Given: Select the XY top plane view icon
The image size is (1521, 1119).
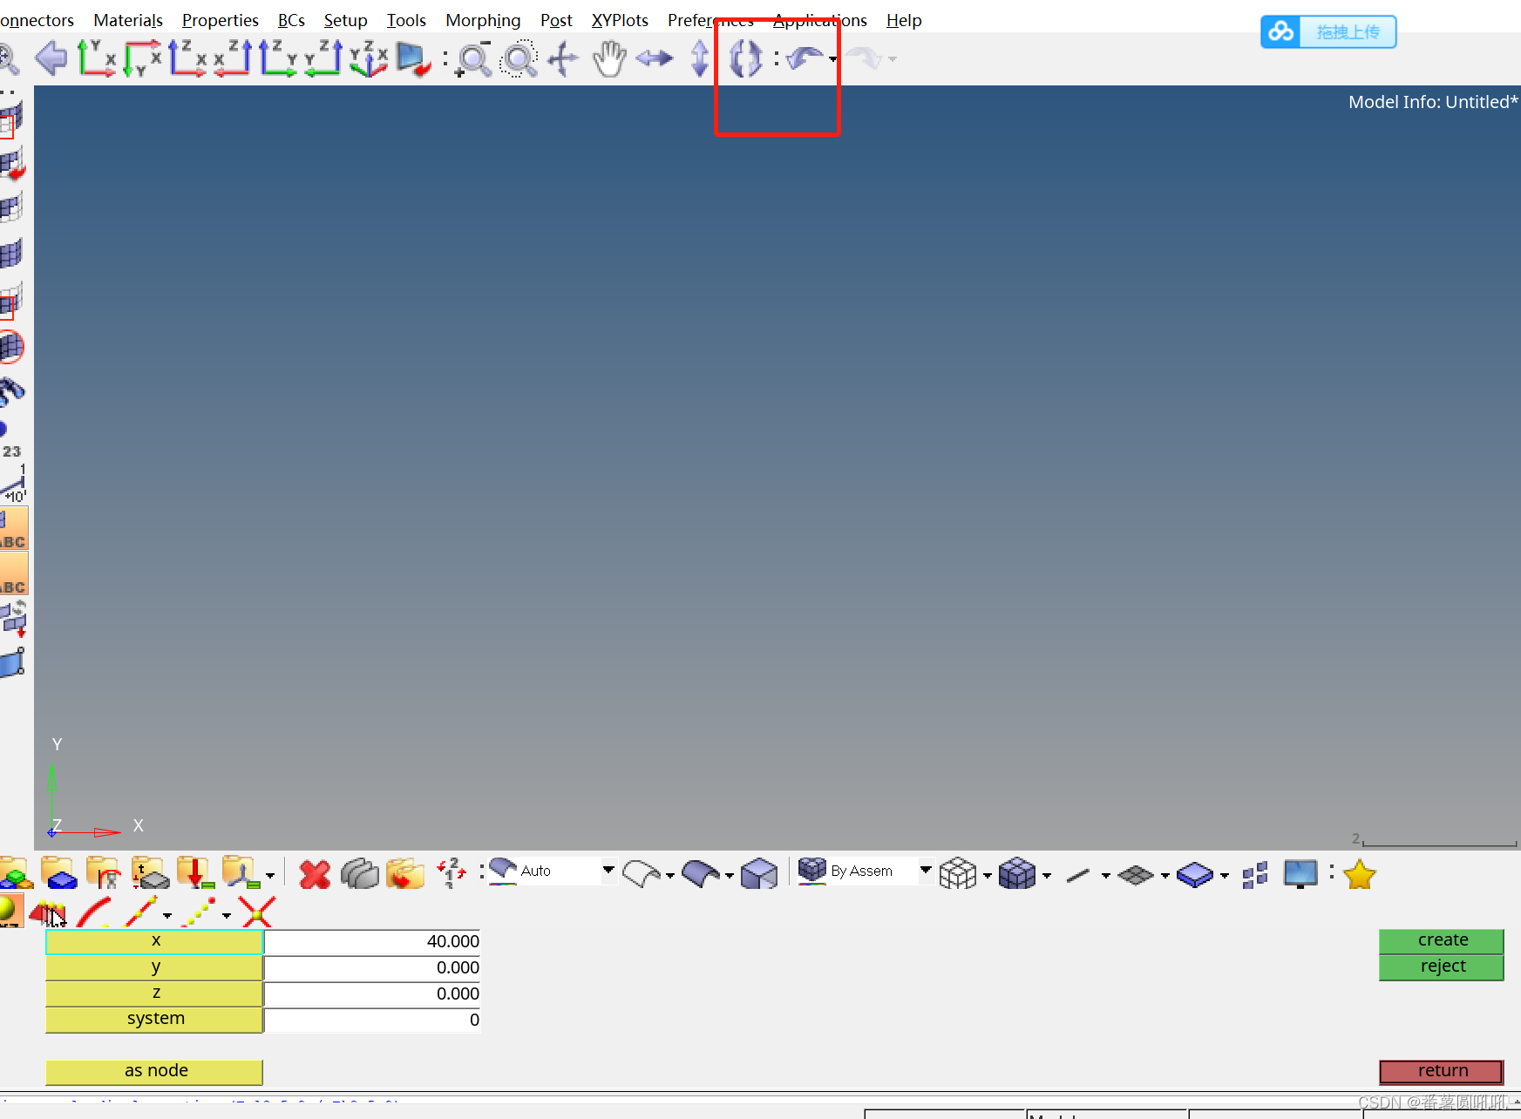Looking at the screenshot, I should click(96, 58).
